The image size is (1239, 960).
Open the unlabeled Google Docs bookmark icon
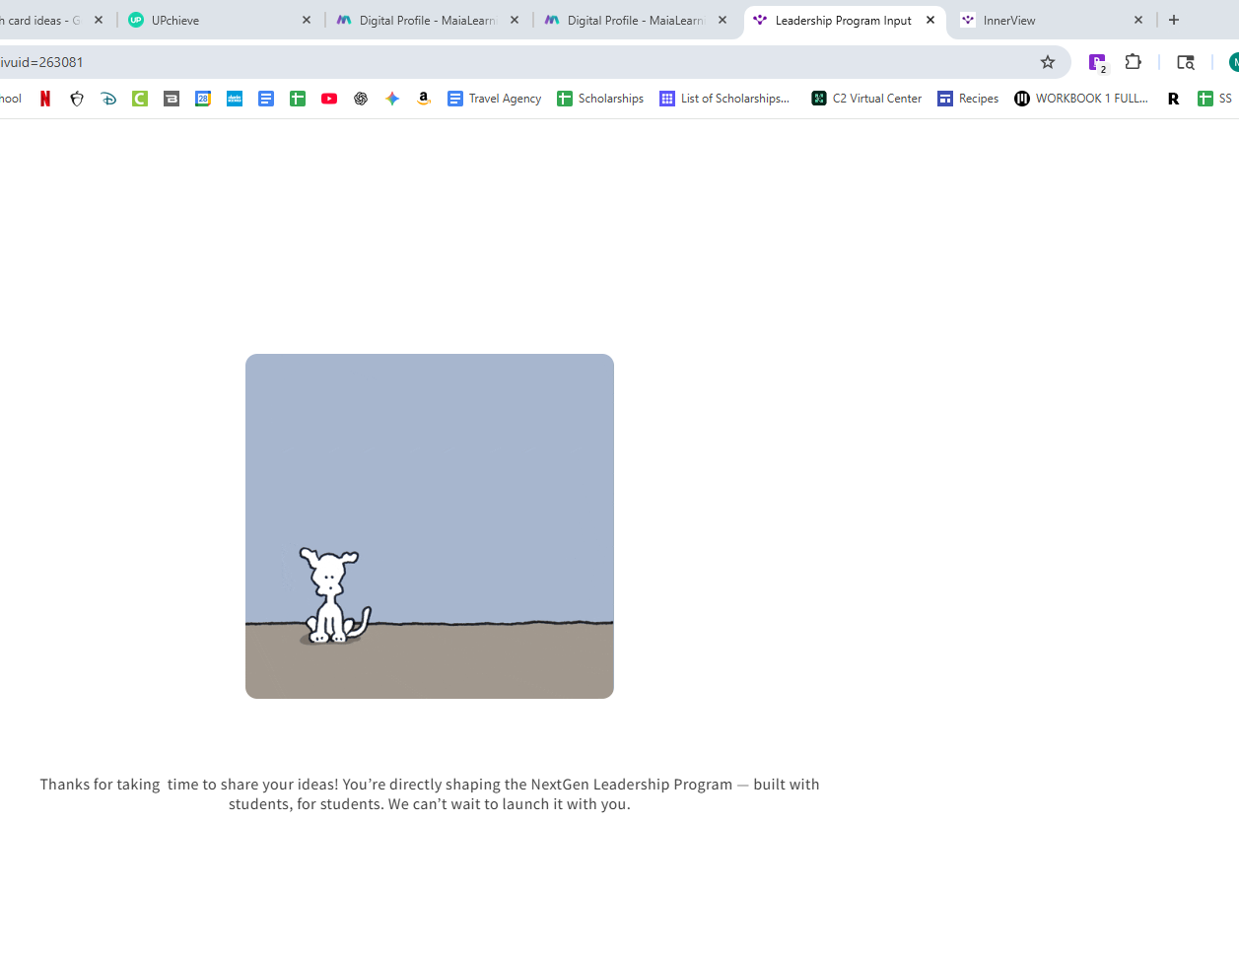click(266, 99)
